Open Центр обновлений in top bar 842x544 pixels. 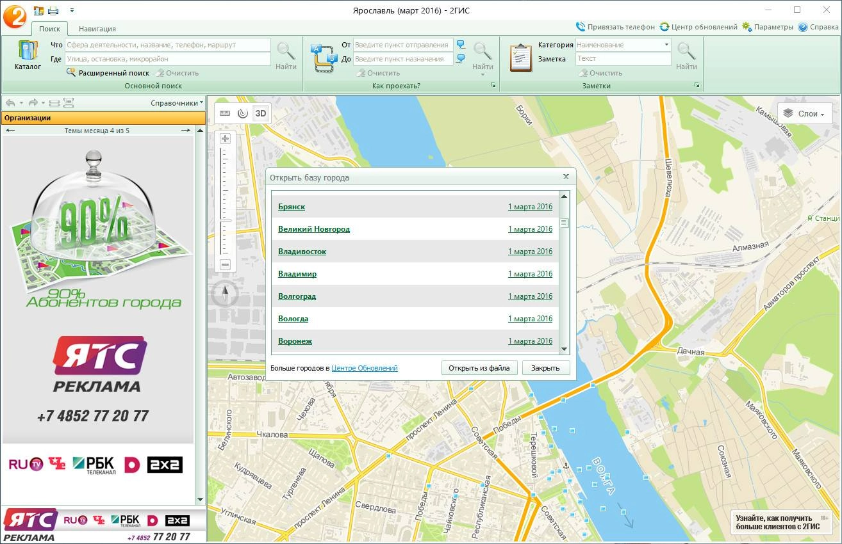click(698, 27)
